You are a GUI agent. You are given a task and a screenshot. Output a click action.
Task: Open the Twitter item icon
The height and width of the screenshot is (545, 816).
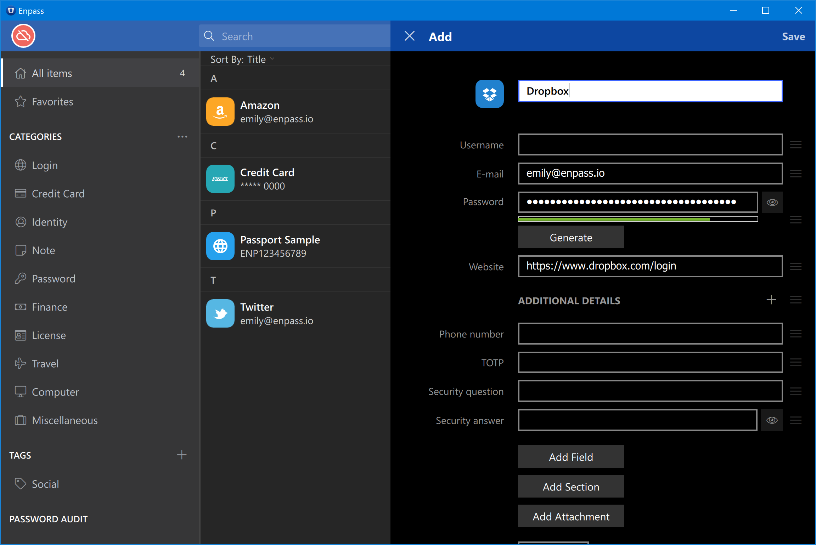click(x=220, y=313)
